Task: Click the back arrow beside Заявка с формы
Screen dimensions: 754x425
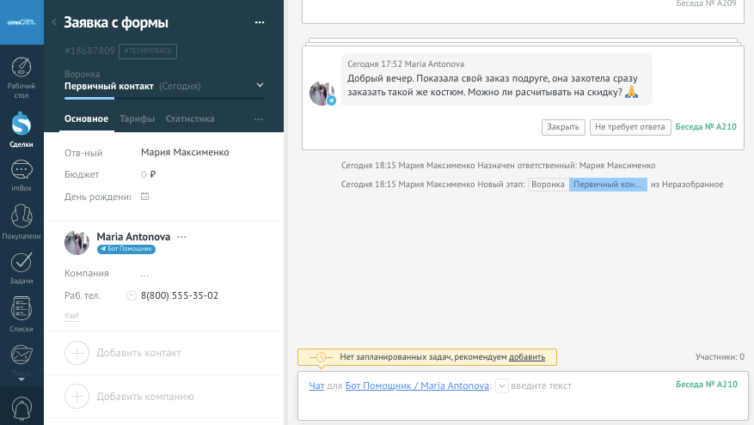Action: (x=54, y=22)
